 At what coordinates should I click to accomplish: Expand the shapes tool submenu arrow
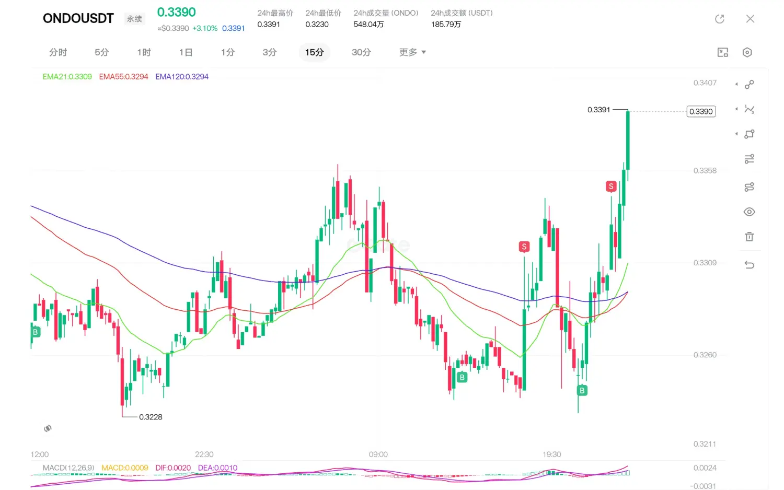(x=736, y=134)
